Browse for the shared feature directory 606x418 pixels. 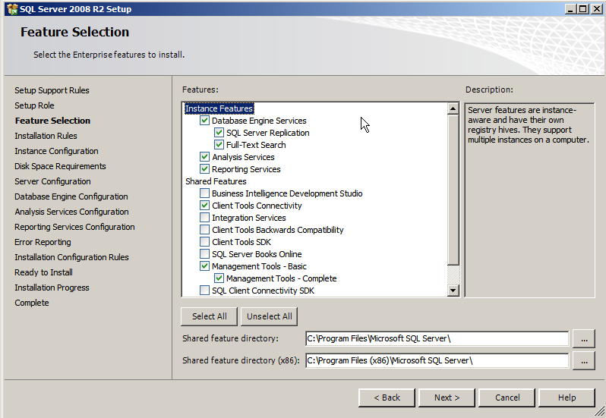[x=584, y=339]
